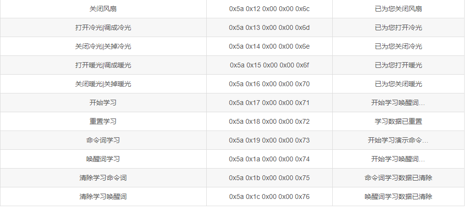468x210 pixels.
Task: Click the hex code ending in 0x6f
Action: coord(269,65)
